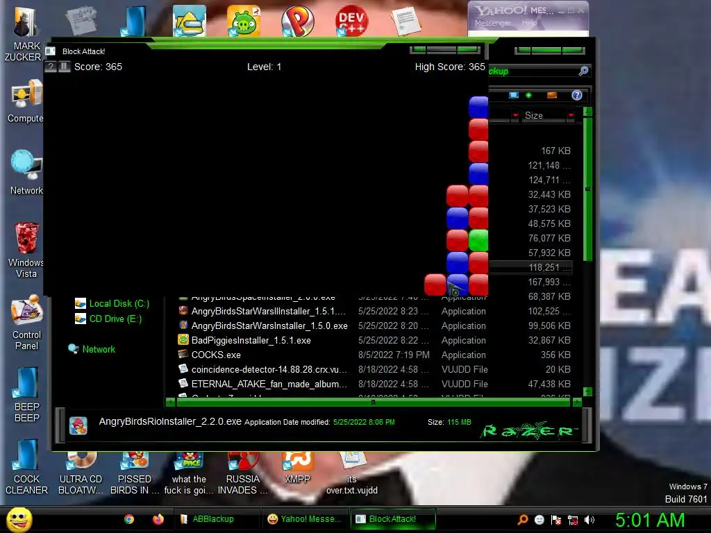This screenshot has height=533, width=711.
Task: Open DEV C++ desktop shortcut
Action: tap(351, 22)
